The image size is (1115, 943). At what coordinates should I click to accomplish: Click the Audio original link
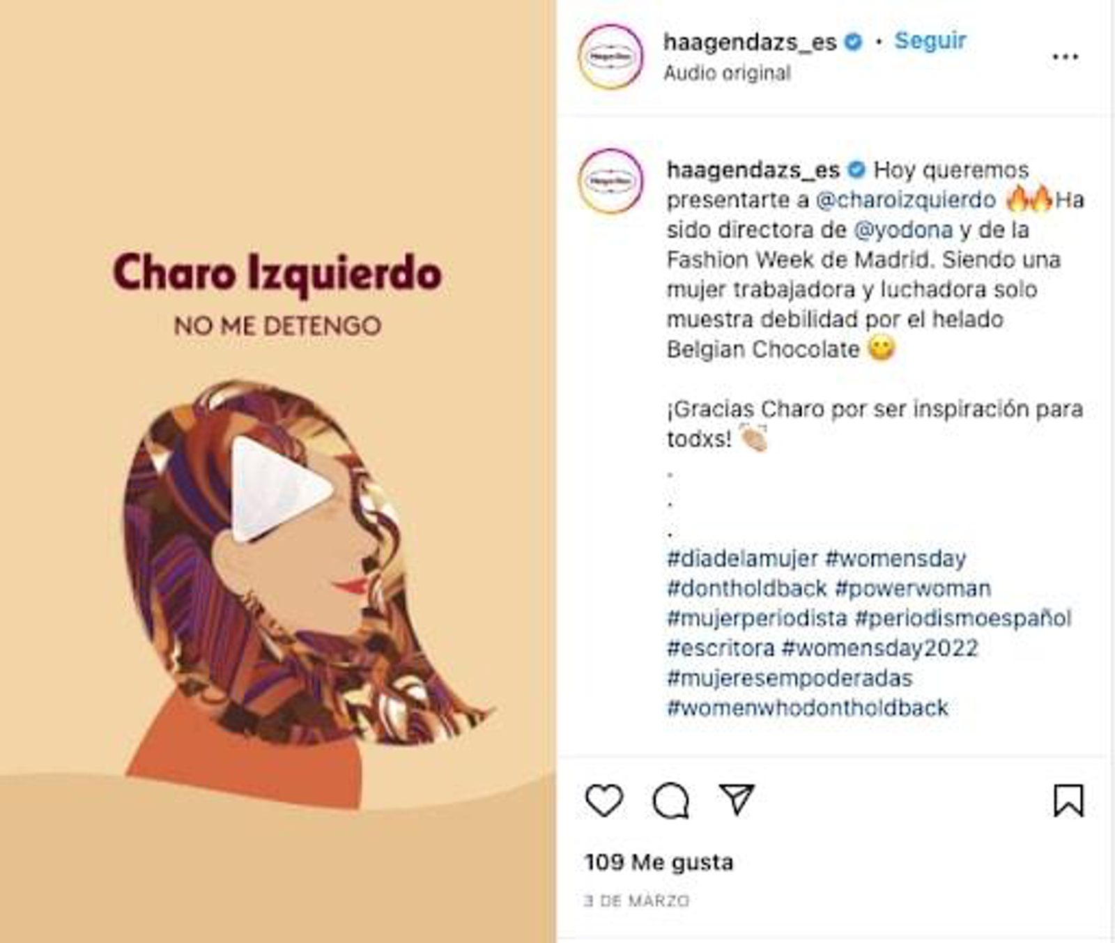727,72
